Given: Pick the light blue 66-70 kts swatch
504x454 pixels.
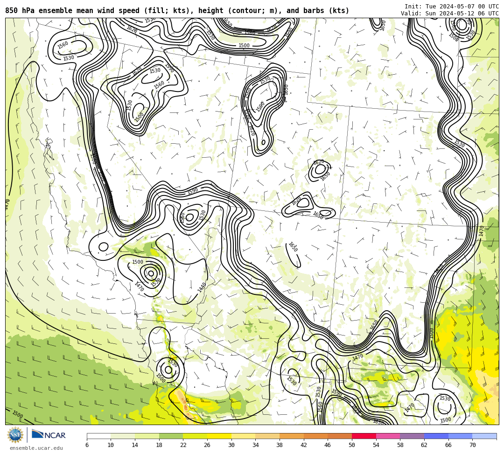Looking at the screenshot, I should [460, 436].
